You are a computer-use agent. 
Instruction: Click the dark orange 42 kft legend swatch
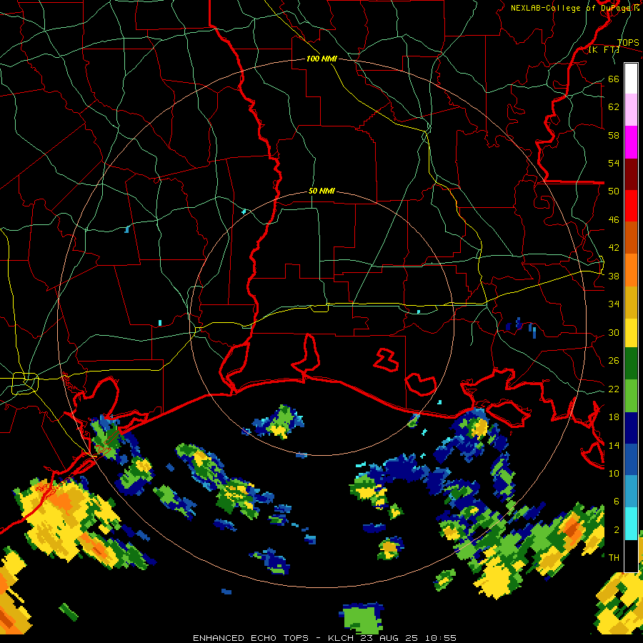(x=631, y=237)
